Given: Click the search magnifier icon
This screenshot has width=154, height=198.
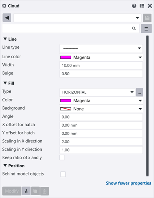Looking at the screenshot, I should click(134, 29).
